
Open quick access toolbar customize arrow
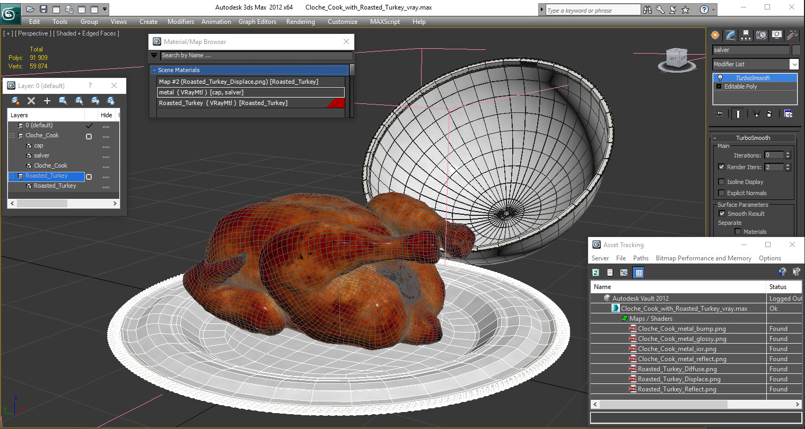(x=105, y=9)
